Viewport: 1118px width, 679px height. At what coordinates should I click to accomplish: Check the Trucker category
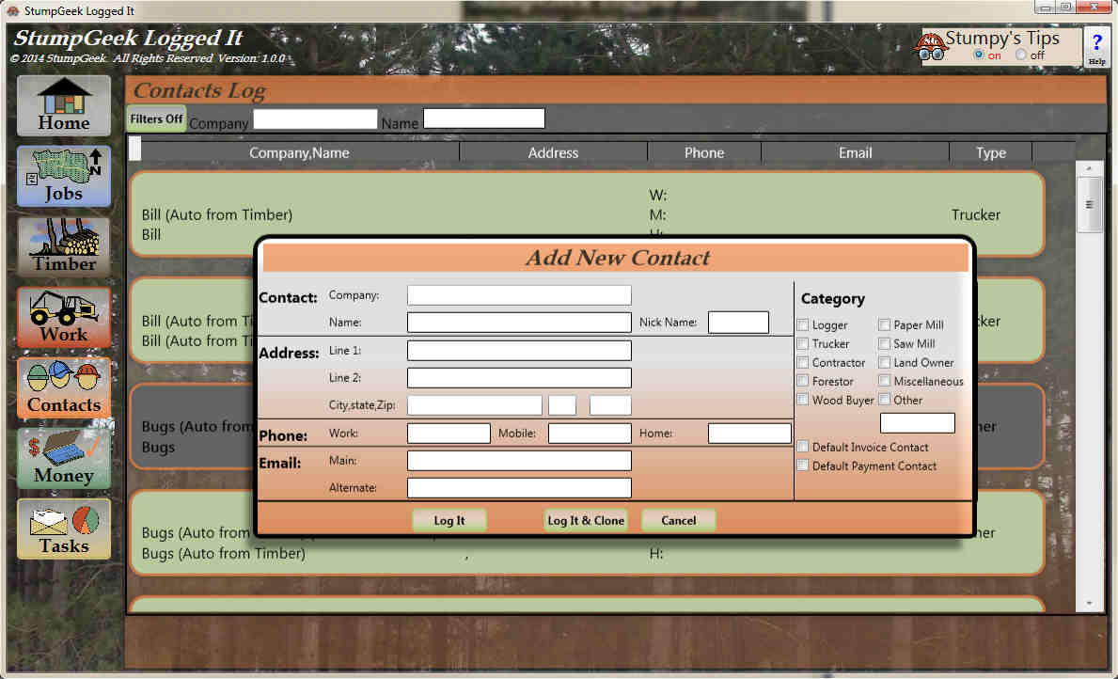[803, 344]
